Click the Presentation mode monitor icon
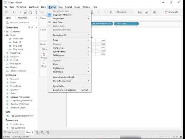 [146, 12]
